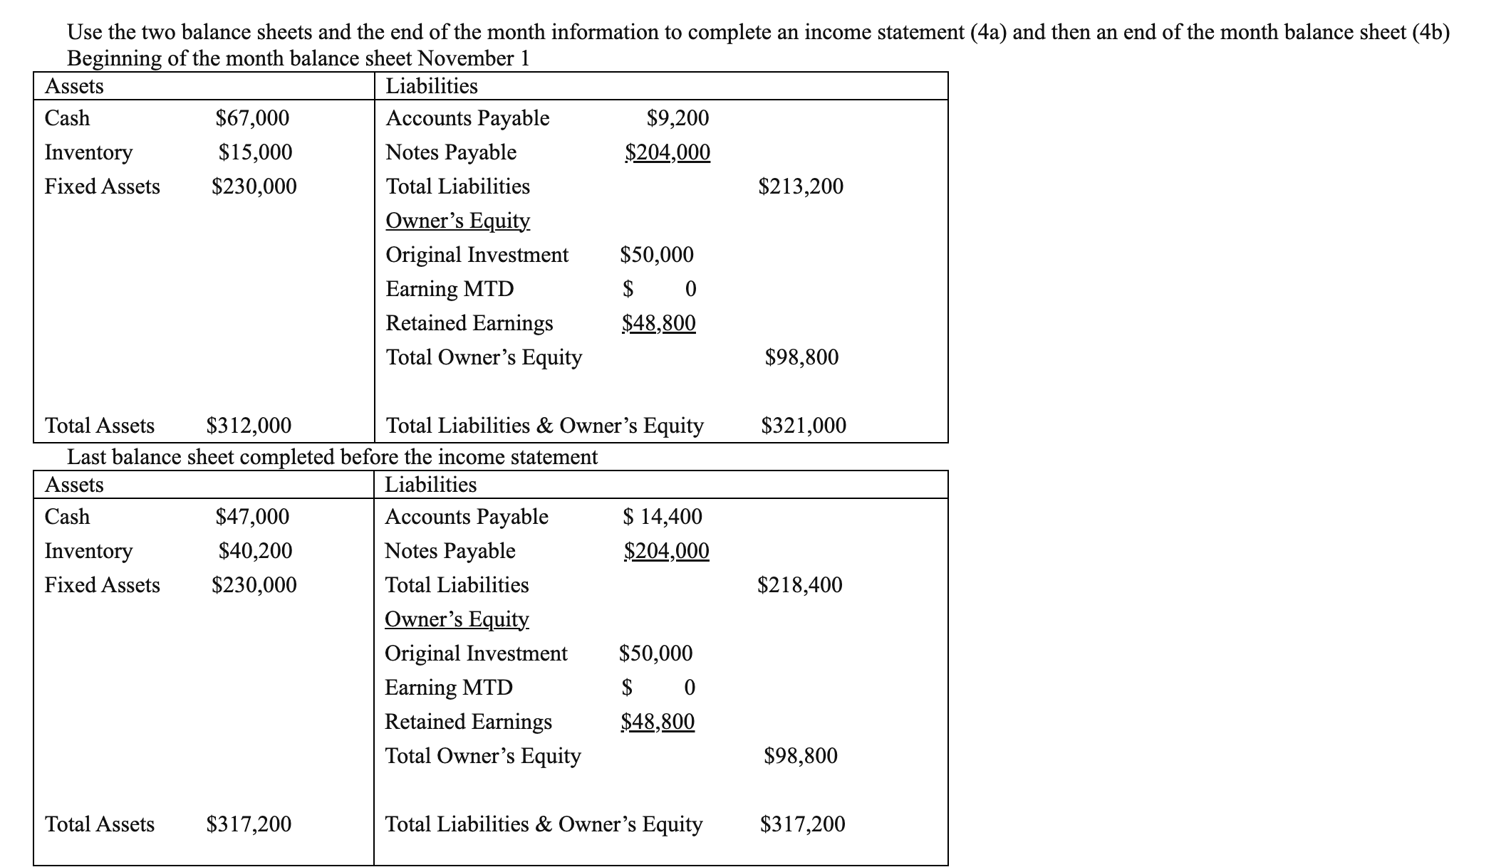Click the $321,000 Total Liabilities & Owner's Equity
Screen dimensions: 1506x867
[804, 426]
